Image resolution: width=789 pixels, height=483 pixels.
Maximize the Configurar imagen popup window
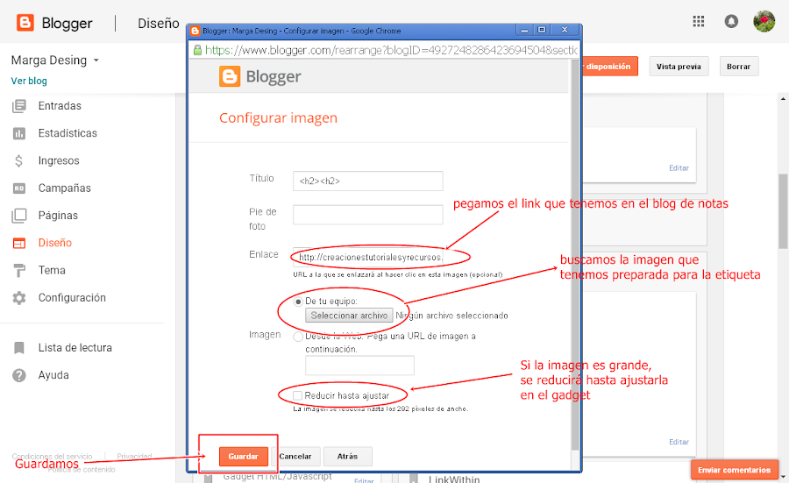542,30
